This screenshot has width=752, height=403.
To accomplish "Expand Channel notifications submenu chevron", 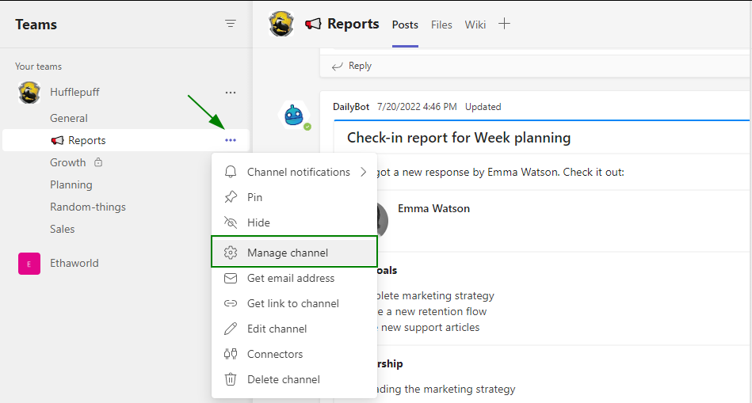I will [364, 172].
